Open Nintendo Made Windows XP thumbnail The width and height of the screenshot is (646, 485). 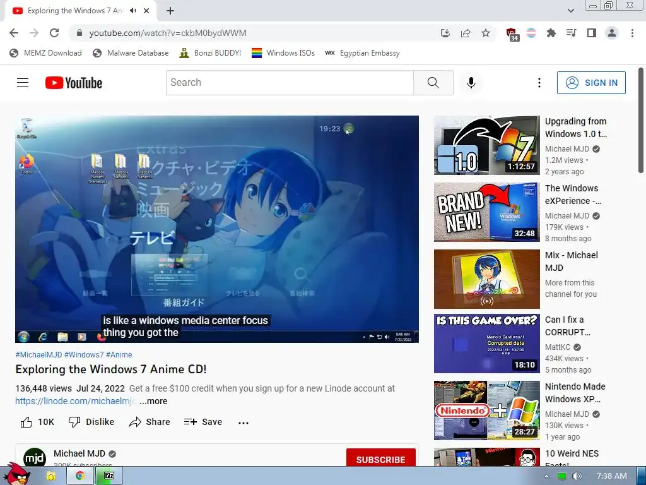(486, 410)
